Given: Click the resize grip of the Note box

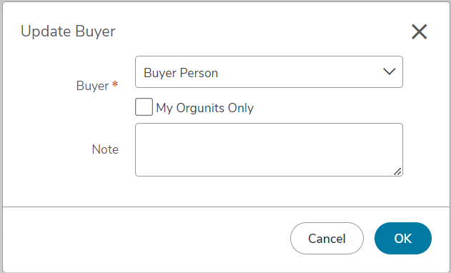Looking at the screenshot, I should (397, 172).
